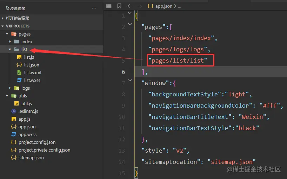Click the style icon beside app.wxss
The width and height of the screenshot is (287, 179).
tap(14, 134)
